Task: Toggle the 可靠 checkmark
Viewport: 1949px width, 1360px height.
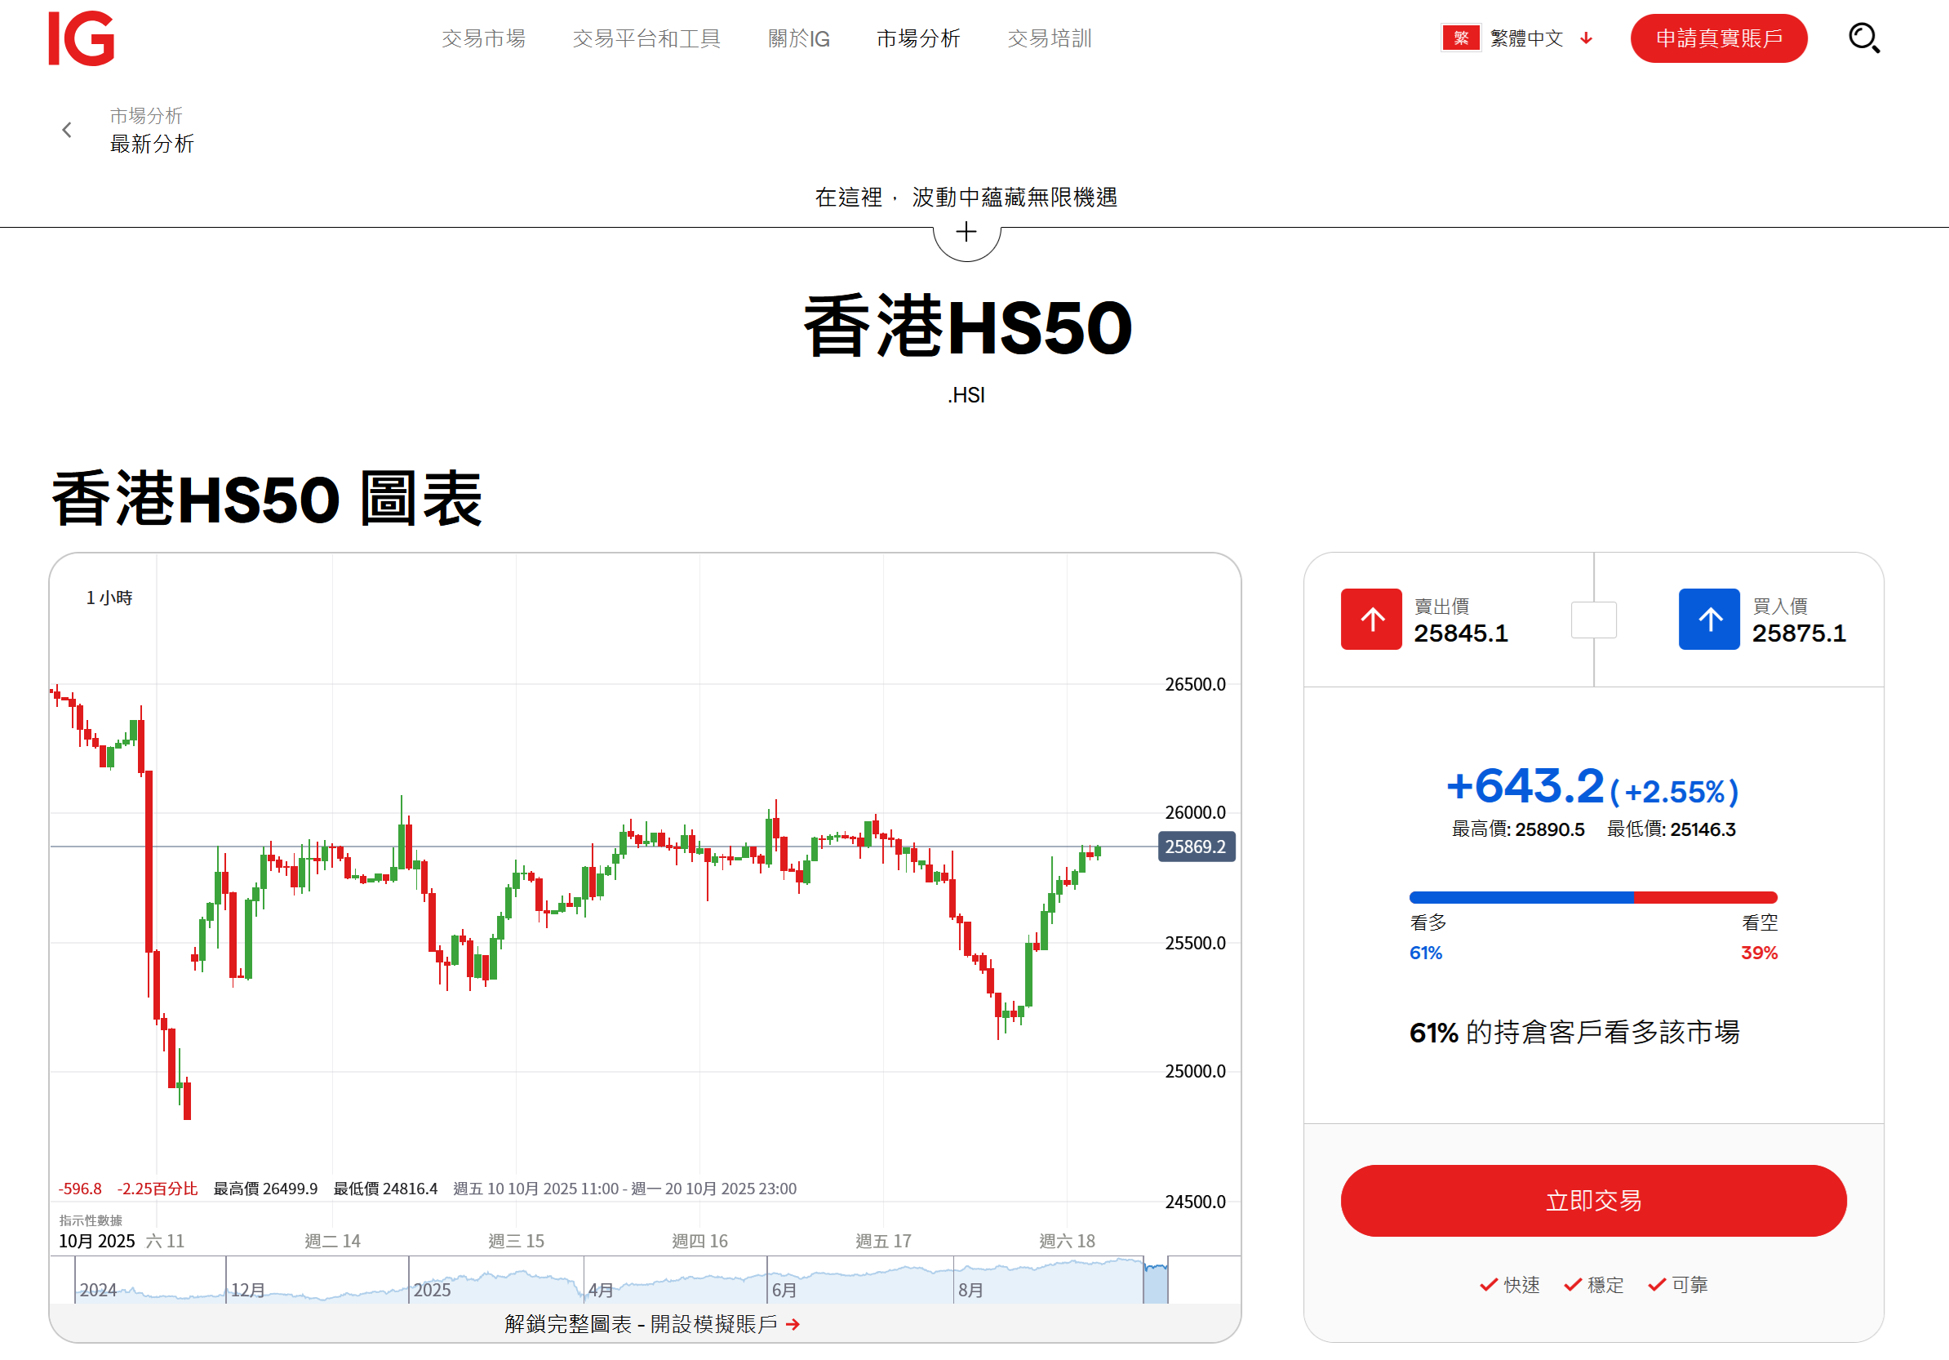Action: (1654, 1284)
